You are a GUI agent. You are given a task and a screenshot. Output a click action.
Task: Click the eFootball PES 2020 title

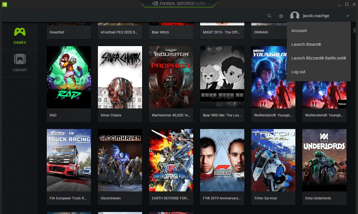click(119, 32)
